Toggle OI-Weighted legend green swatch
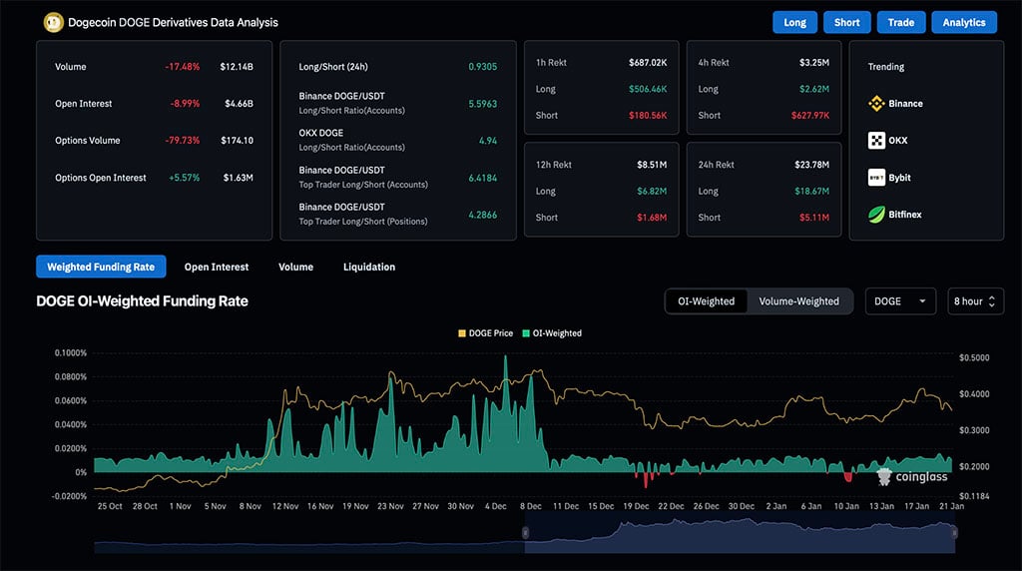Image resolution: width=1022 pixels, height=571 pixels. pyautogui.click(x=526, y=333)
